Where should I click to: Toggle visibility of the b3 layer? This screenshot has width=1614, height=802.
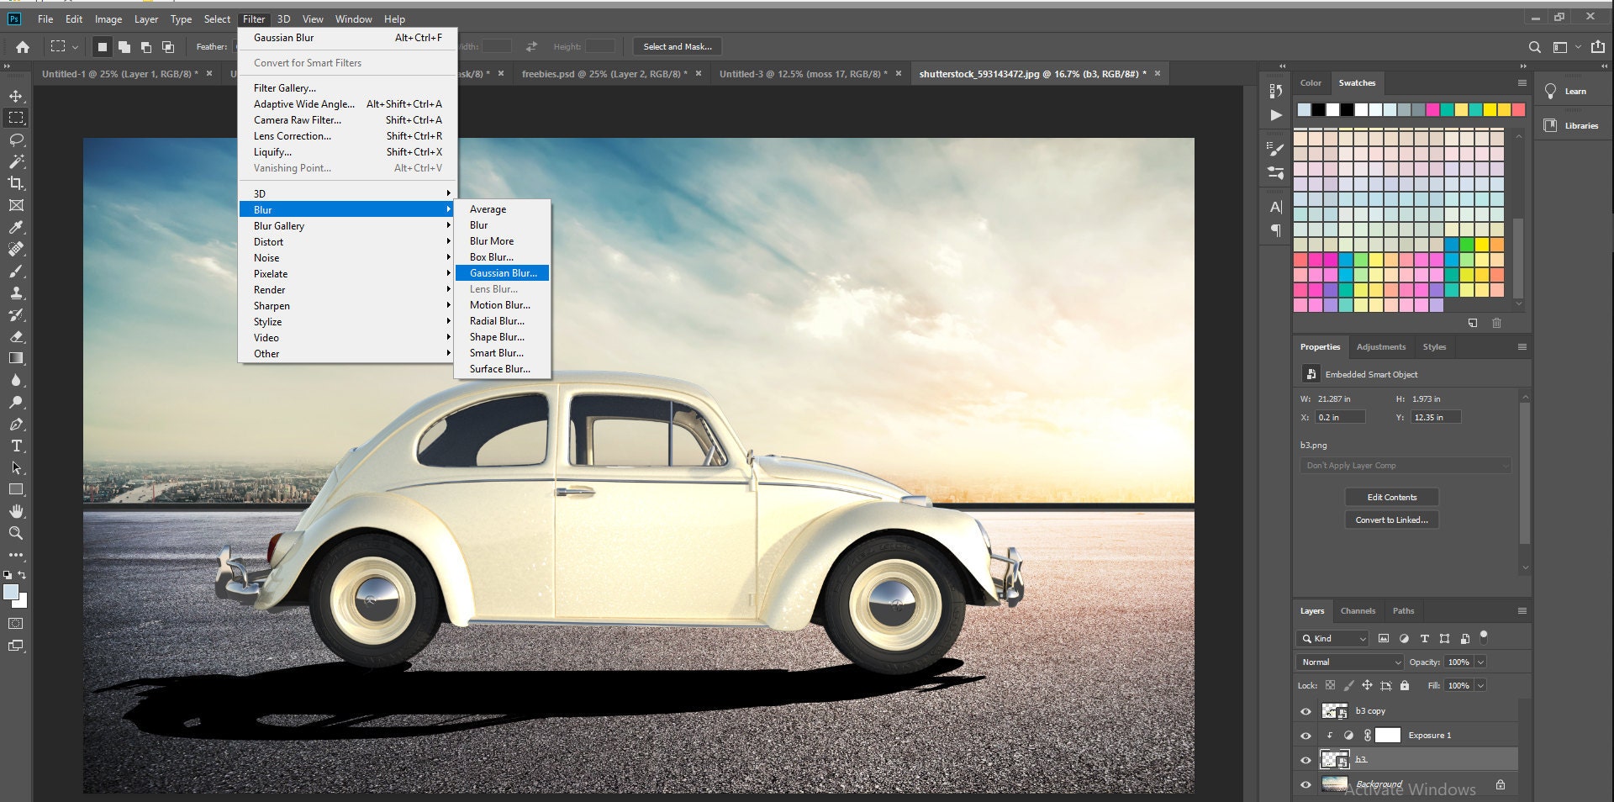(1305, 760)
